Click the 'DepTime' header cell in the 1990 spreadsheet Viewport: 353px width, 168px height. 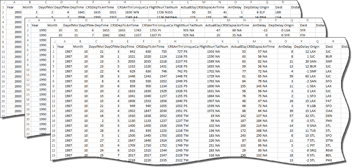pyautogui.click(x=102, y=25)
